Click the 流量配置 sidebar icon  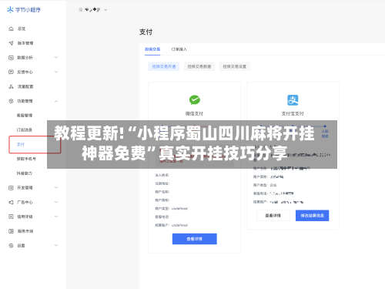(x=11, y=86)
